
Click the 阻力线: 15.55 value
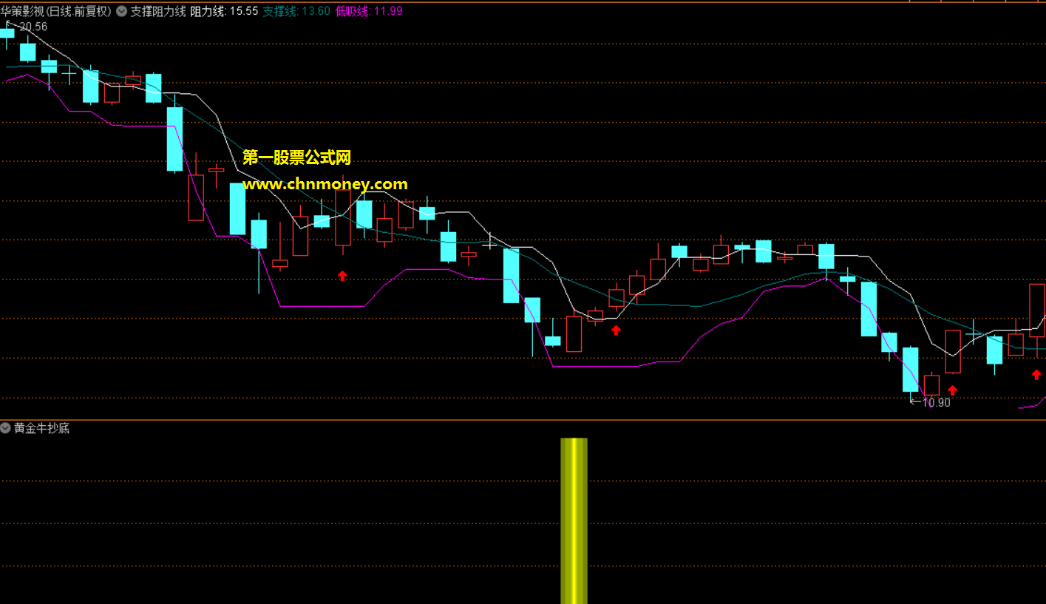pyautogui.click(x=225, y=11)
